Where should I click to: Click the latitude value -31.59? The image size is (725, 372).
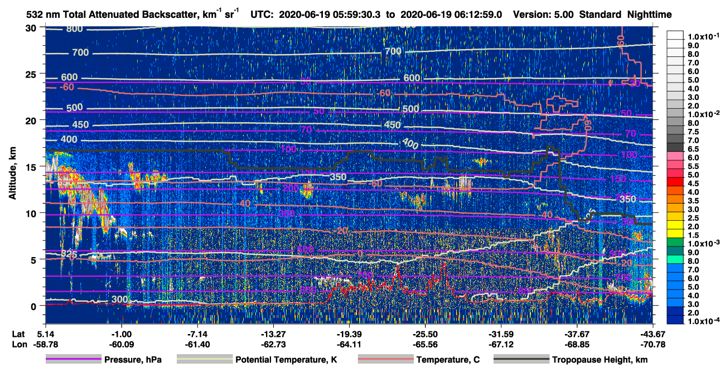tap(501, 334)
